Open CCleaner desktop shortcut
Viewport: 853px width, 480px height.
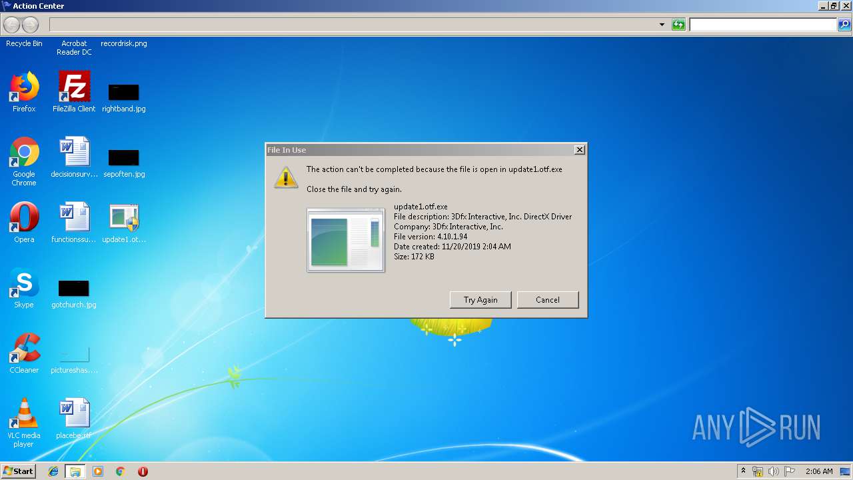click(x=24, y=353)
